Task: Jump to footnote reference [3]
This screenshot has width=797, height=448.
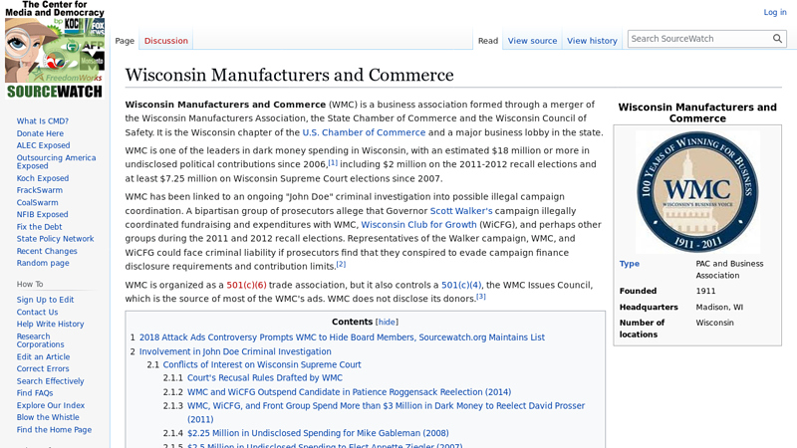Action: 481,297
